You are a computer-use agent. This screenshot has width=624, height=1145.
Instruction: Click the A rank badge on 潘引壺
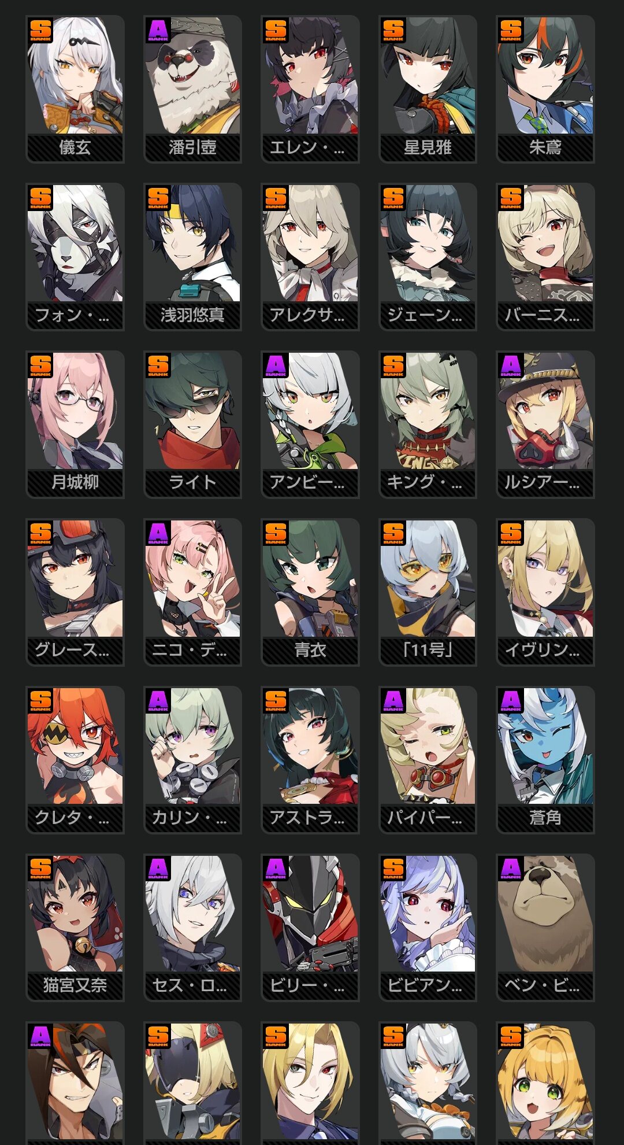point(158,31)
